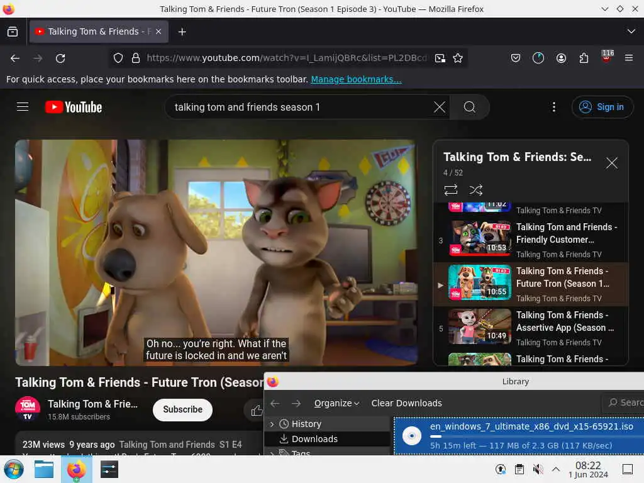Open Talking Tom & Friends channel avatar
Image resolution: width=644 pixels, height=483 pixels.
28,409
